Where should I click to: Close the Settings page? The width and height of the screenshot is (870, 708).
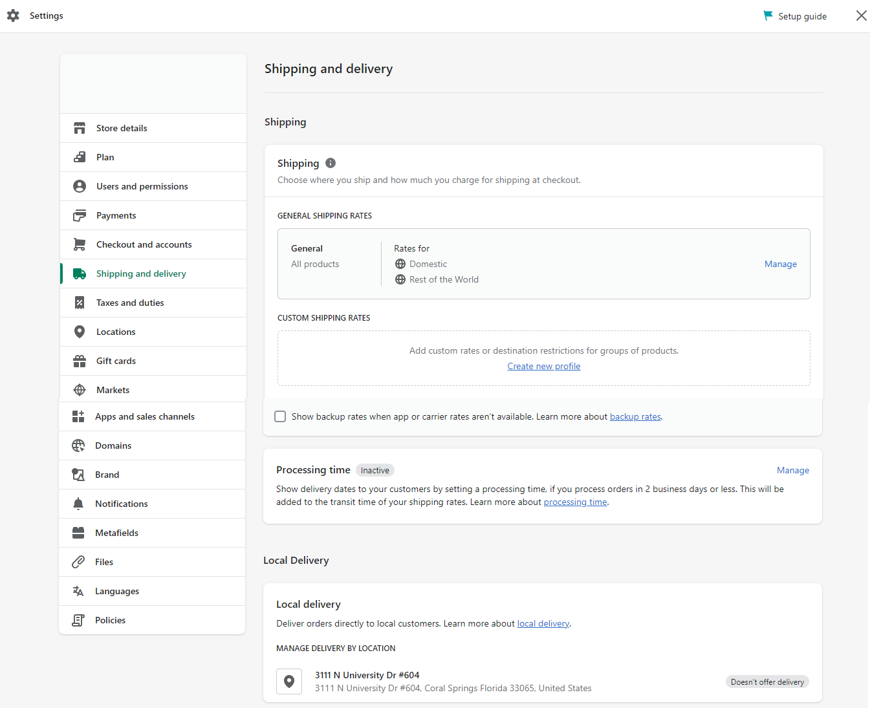tap(861, 16)
